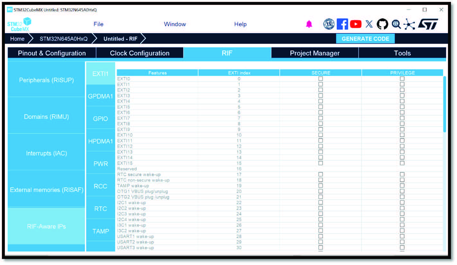Open the Help menu
The image size is (457, 265).
(x=240, y=24)
